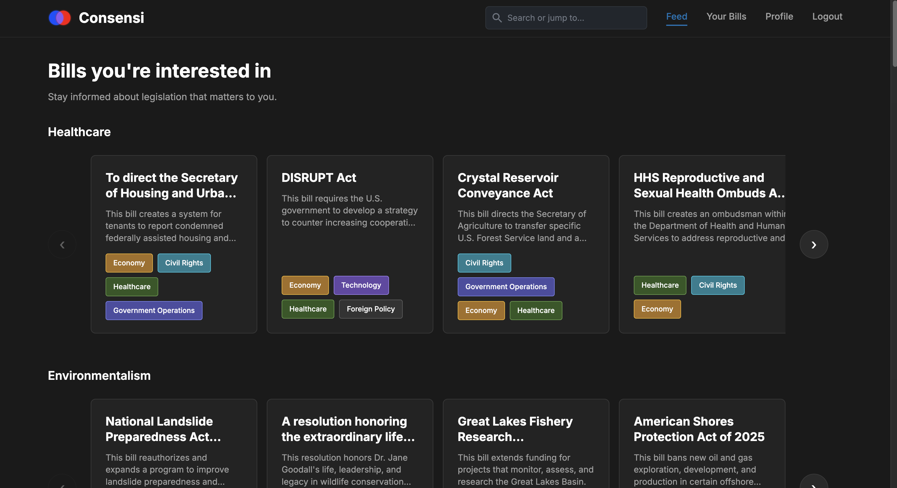Open the Your Bills tab
897x488 pixels.
(726, 16)
